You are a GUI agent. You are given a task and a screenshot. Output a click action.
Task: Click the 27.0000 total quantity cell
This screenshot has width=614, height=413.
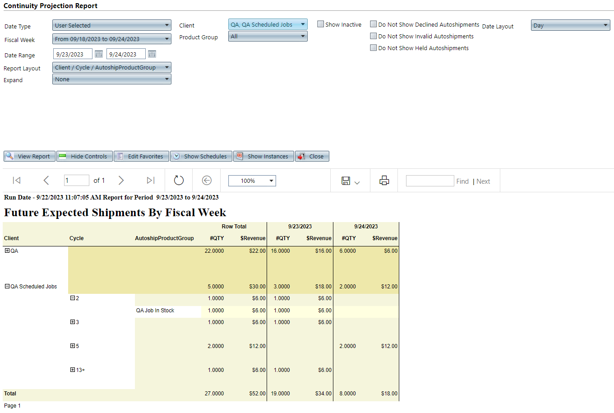tap(214, 394)
